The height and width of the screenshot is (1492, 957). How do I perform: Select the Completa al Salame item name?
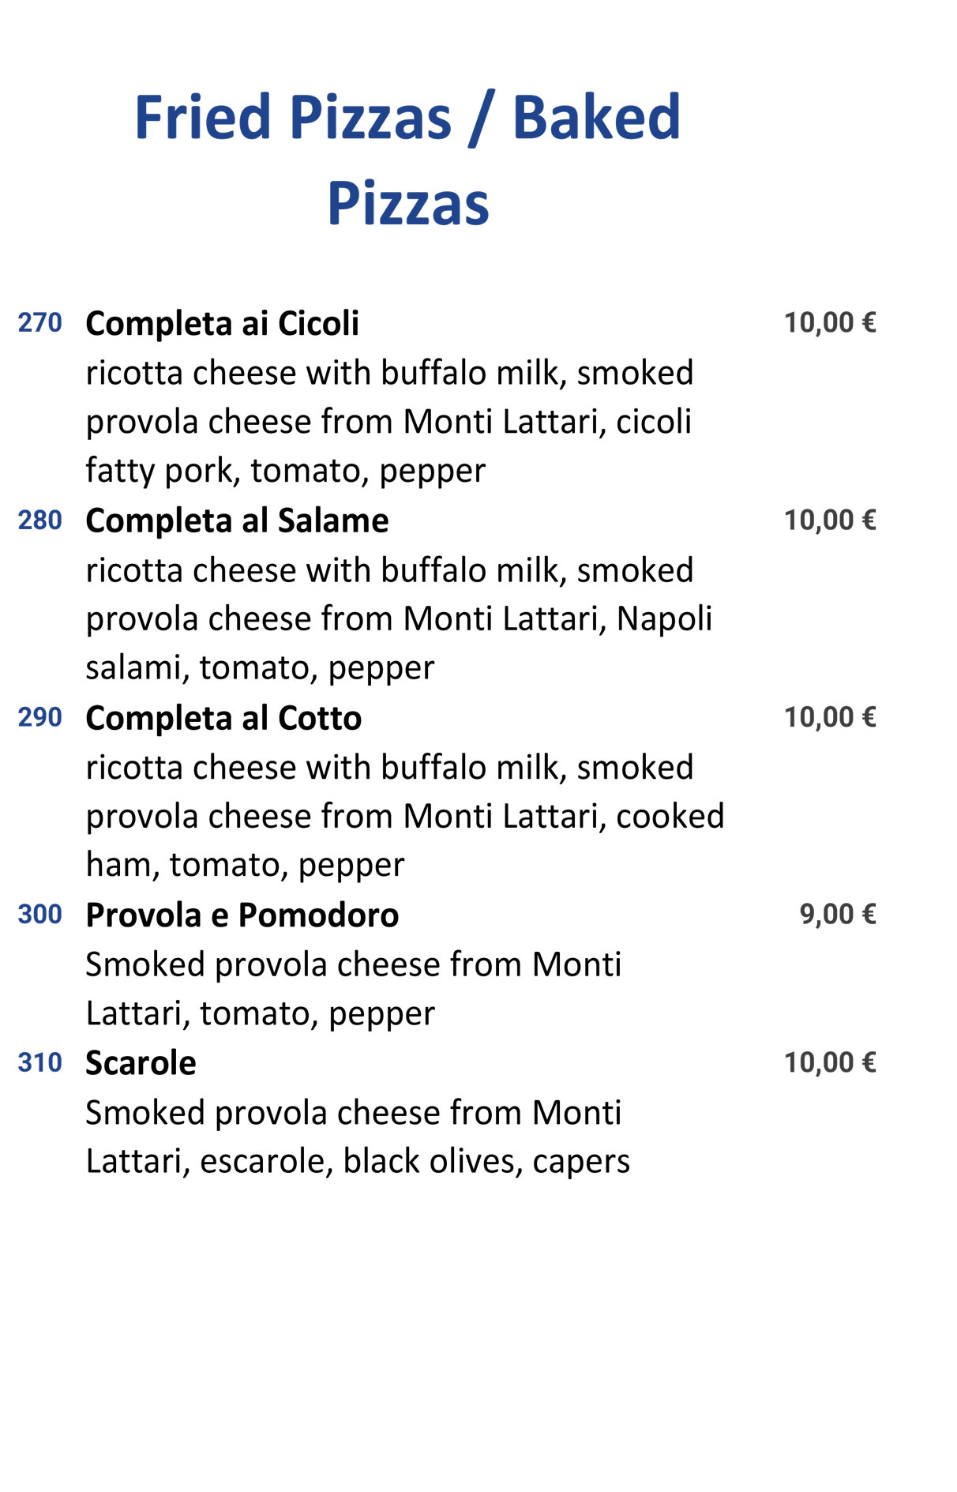(x=237, y=521)
